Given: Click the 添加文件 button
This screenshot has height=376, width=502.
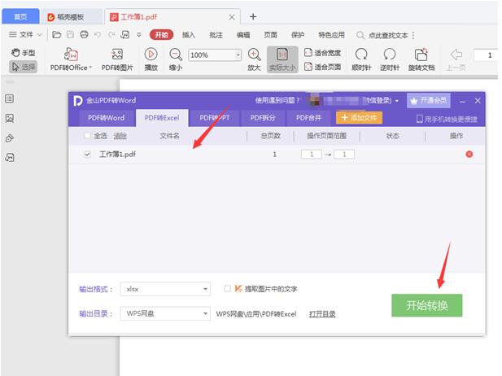Looking at the screenshot, I should coord(359,118).
